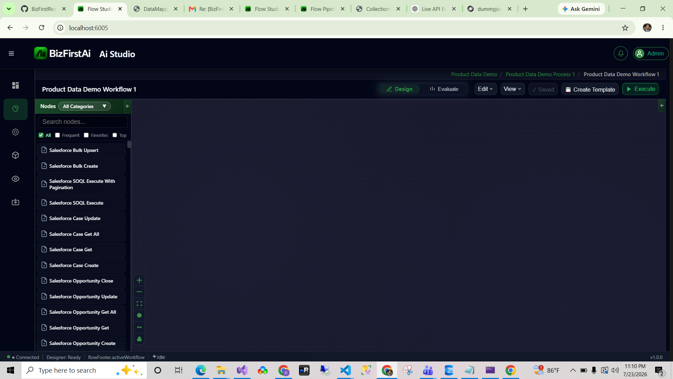This screenshot has height=379, width=673.
Task: Open the All Categories dropdown
Action: pyautogui.click(x=84, y=106)
